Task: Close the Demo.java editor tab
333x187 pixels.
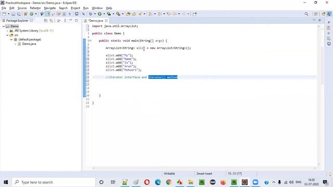Action: tap(106, 21)
